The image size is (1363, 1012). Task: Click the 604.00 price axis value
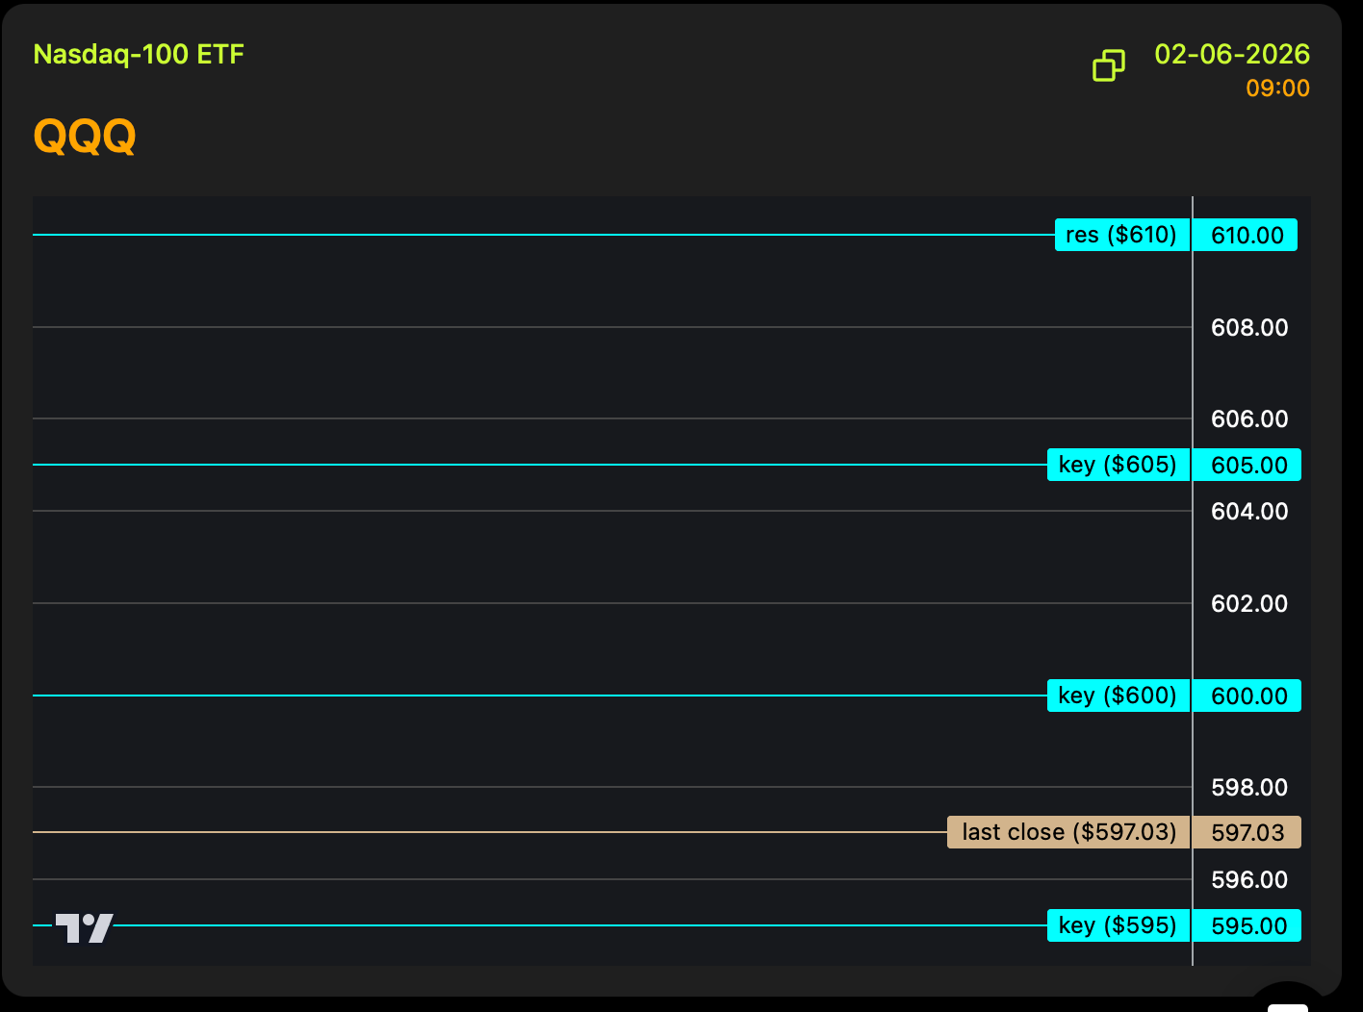[x=1248, y=511]
